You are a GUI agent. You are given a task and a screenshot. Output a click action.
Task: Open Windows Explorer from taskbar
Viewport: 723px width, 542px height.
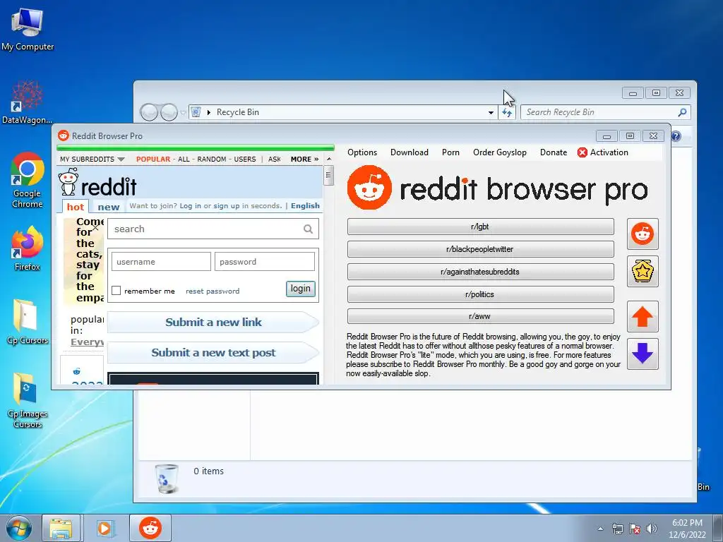pyautogui.click(x=61, y=528)
